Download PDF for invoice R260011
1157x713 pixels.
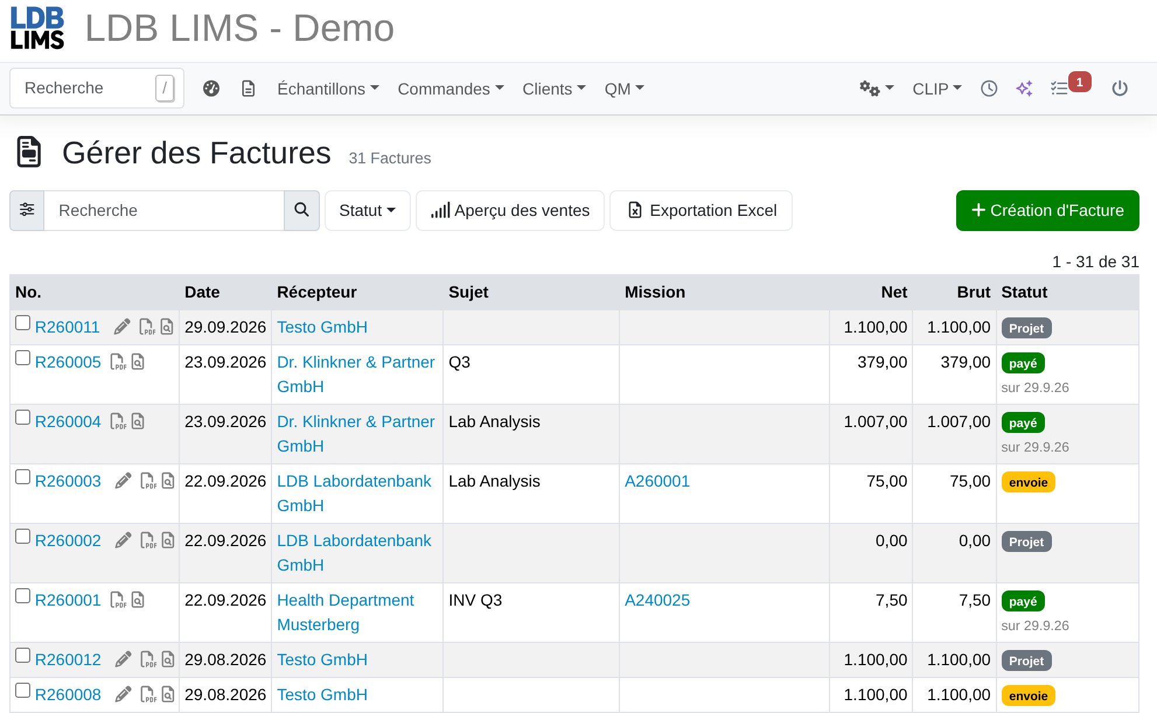[147, 327]
